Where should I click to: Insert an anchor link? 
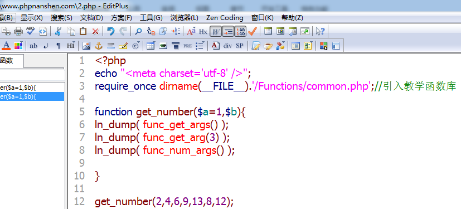(x=99, y=46)
